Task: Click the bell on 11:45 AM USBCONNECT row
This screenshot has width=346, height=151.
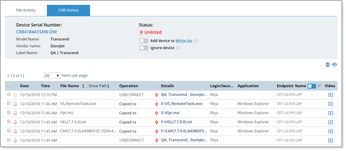Action: click(x=15, y=140)
